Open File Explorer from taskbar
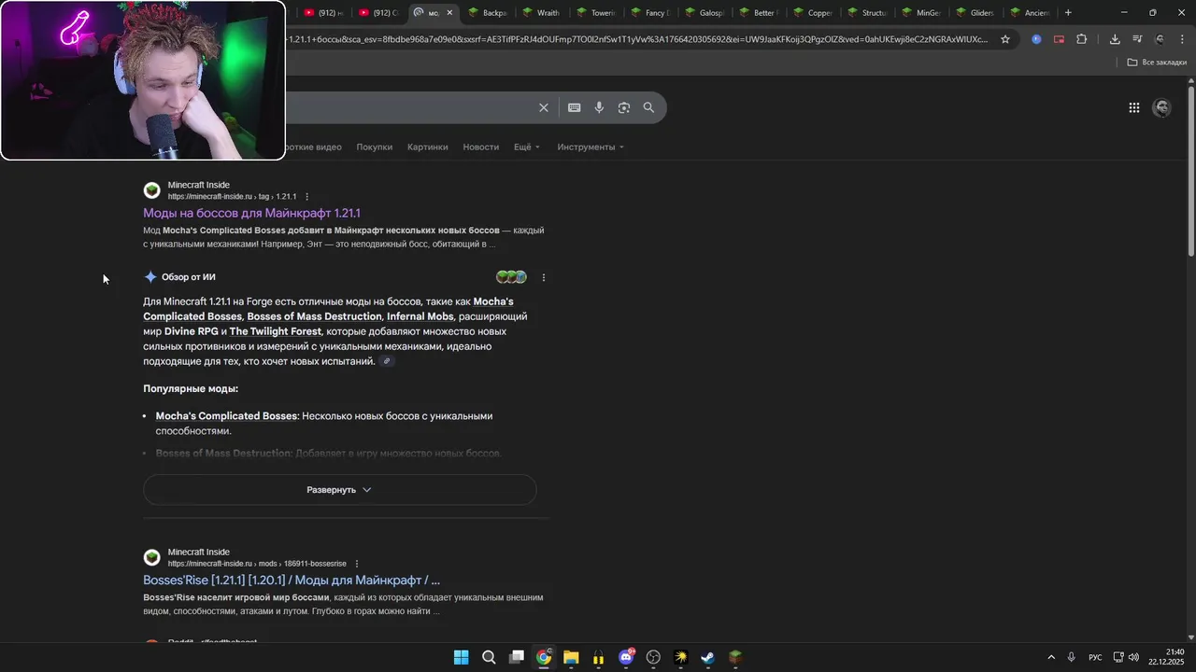1196x672 pixels. click(x=571, y=657)
